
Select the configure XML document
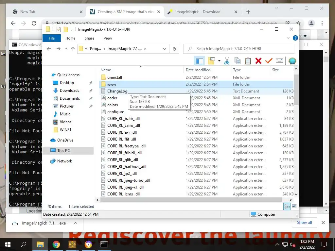[115, 112]
